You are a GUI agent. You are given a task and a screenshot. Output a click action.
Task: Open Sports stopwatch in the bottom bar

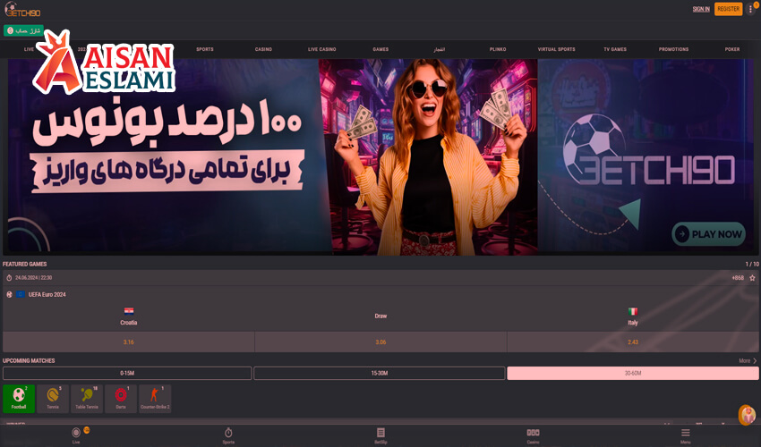[x=228, y=434]
